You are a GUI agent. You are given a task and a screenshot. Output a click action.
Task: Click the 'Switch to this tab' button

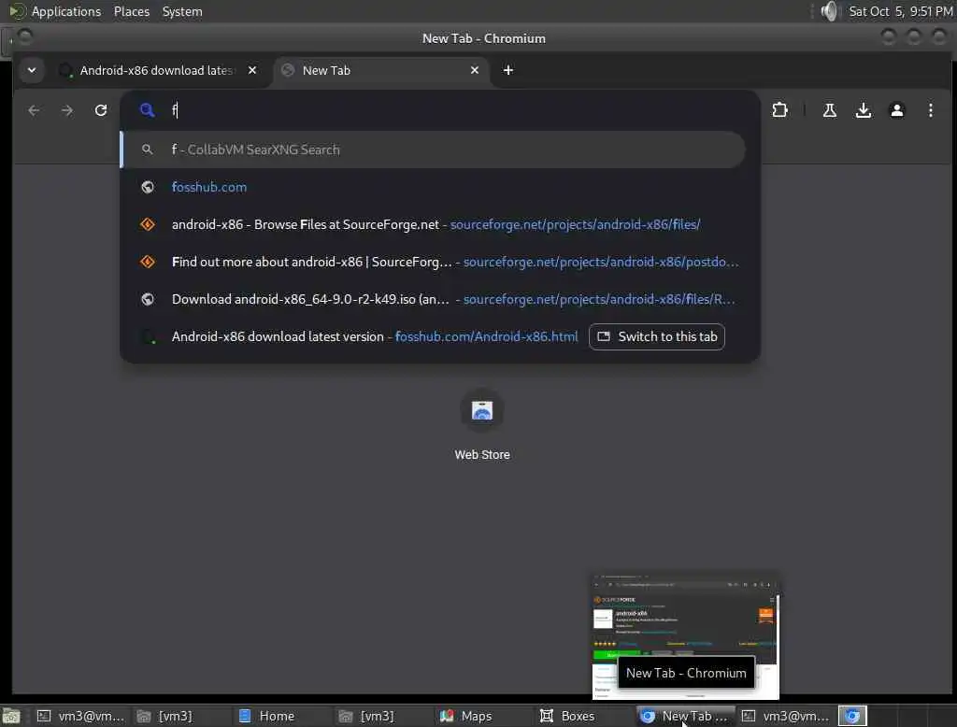pos(657,337)
